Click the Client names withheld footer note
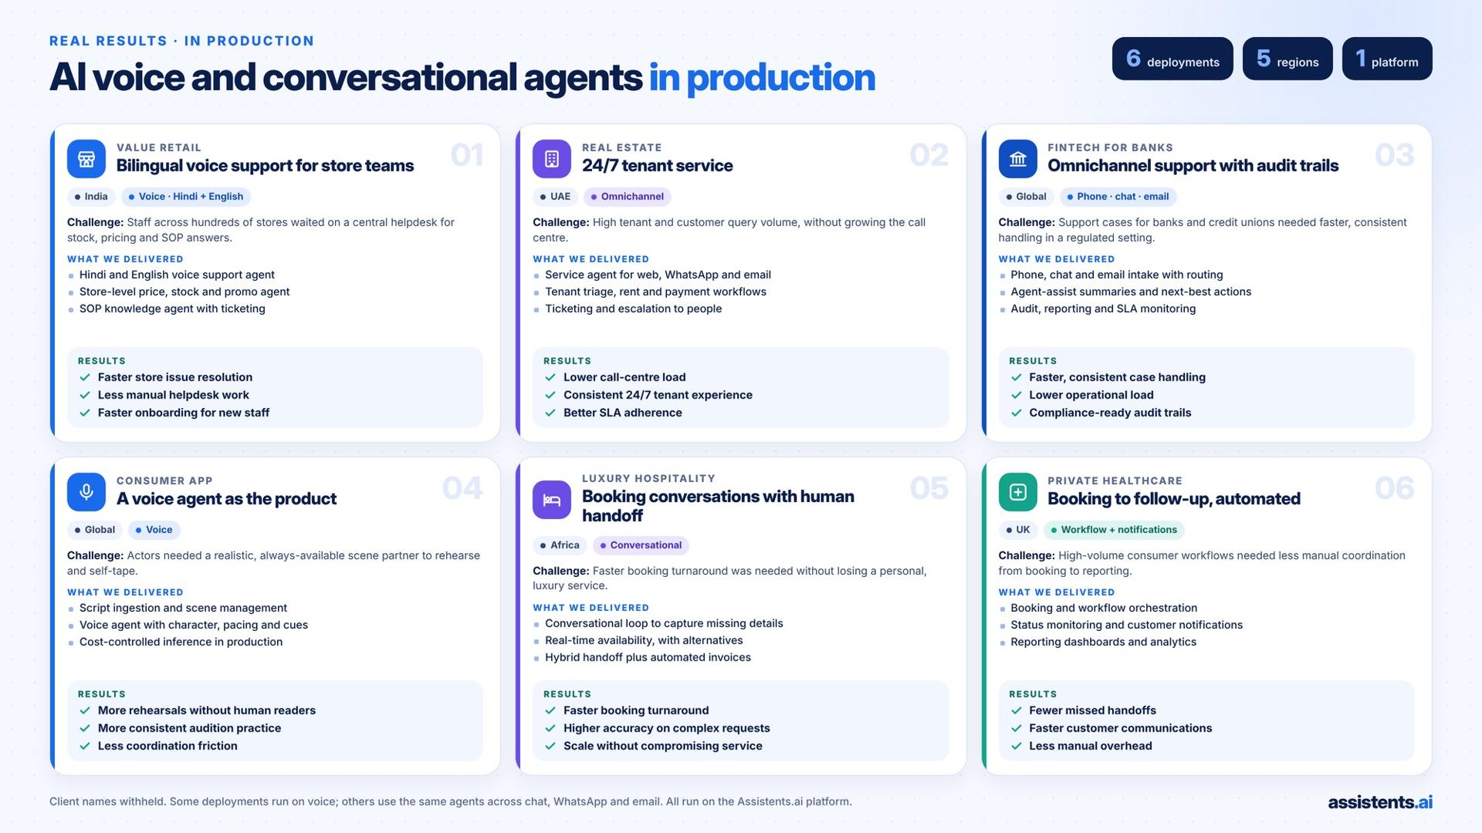 [451, 801]
